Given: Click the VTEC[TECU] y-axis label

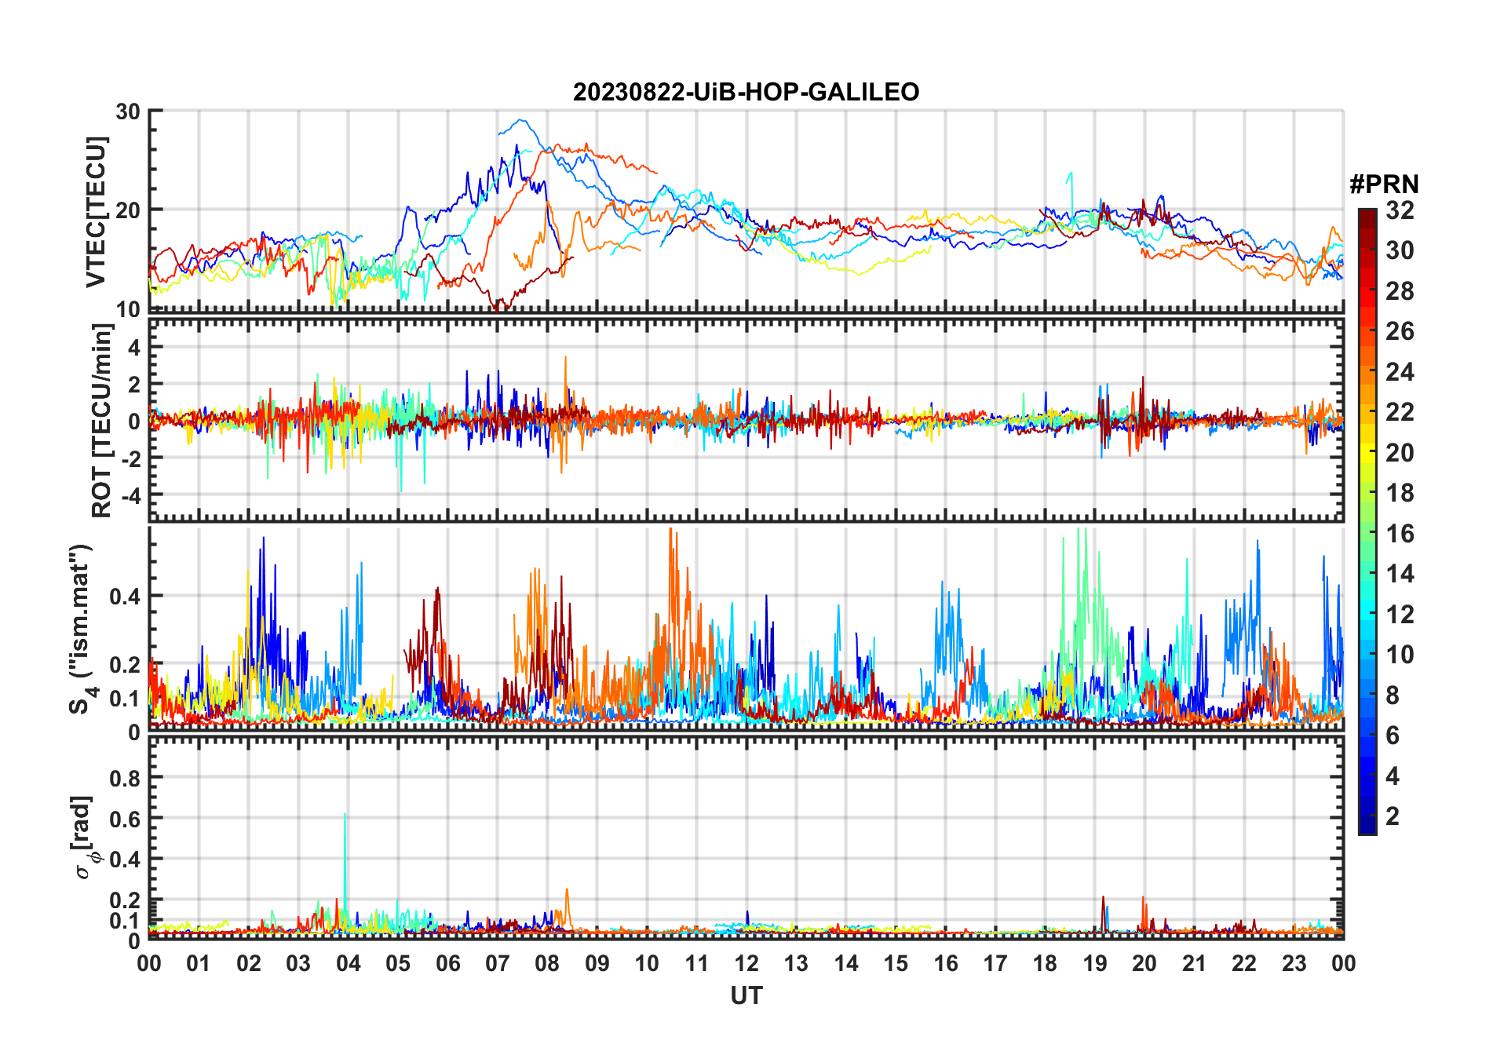Looking at the screenshot, I should 96,211.
